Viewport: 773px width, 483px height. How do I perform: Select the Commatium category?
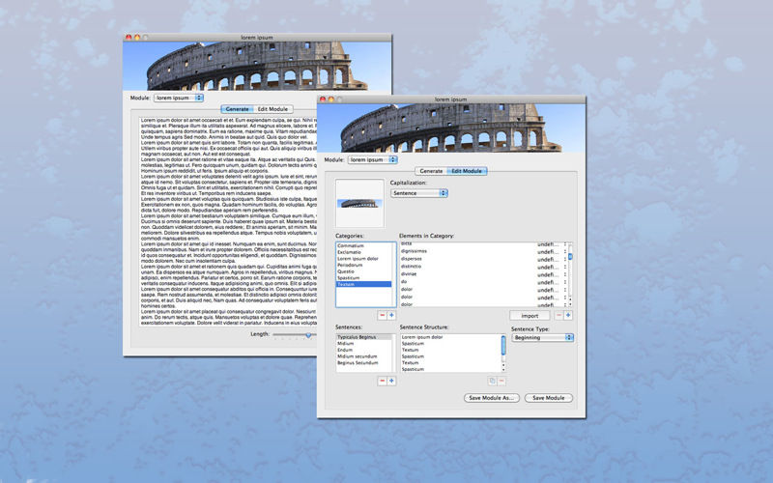click(x=364, y=245)
